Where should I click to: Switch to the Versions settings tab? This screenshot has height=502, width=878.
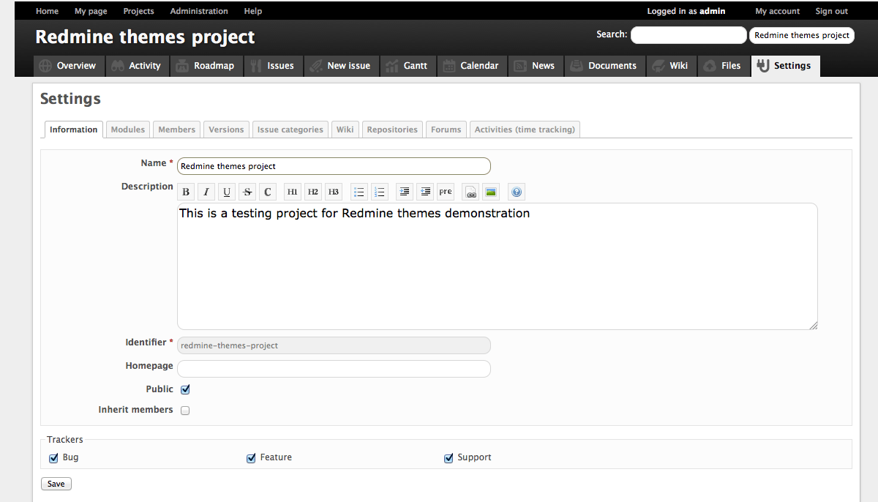point(226,130)
